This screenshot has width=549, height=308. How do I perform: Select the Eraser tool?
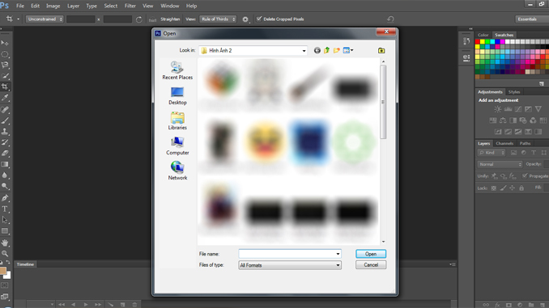pyautogui.click(x=5, y=153)
